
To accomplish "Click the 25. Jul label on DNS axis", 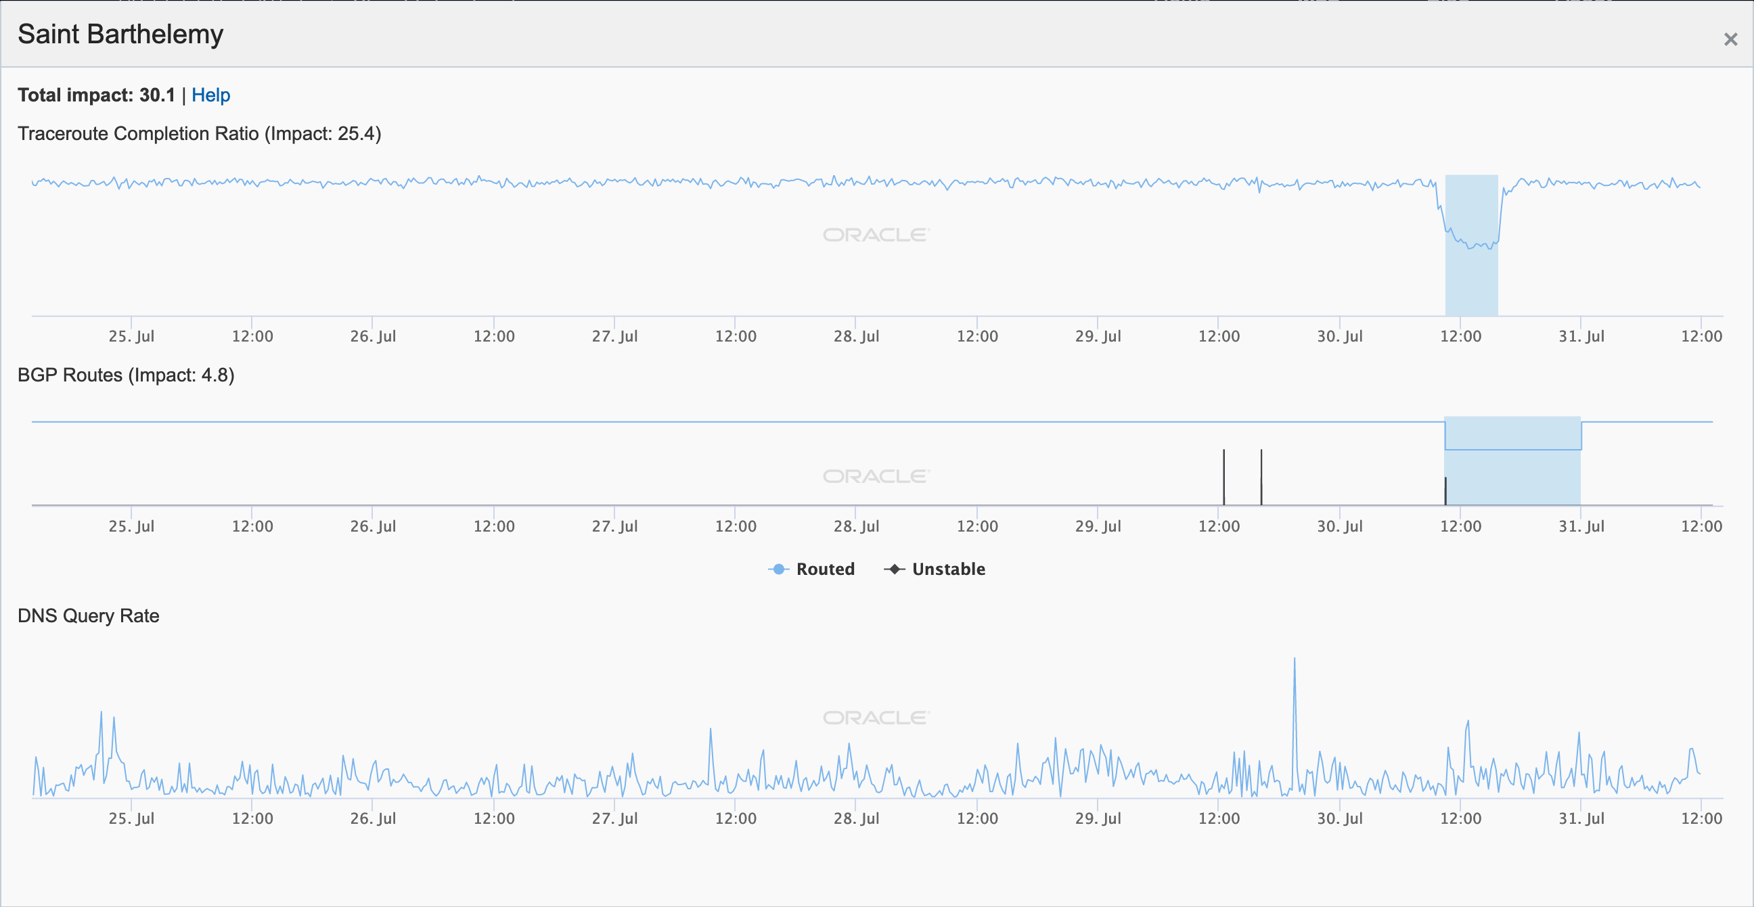I will [131, 818].
